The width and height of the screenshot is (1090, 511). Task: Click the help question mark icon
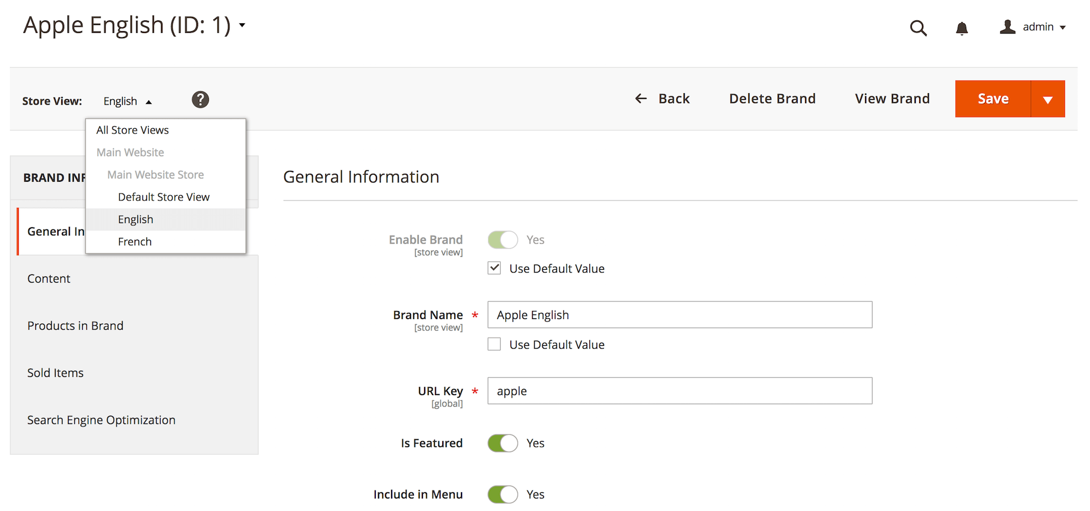200,99
